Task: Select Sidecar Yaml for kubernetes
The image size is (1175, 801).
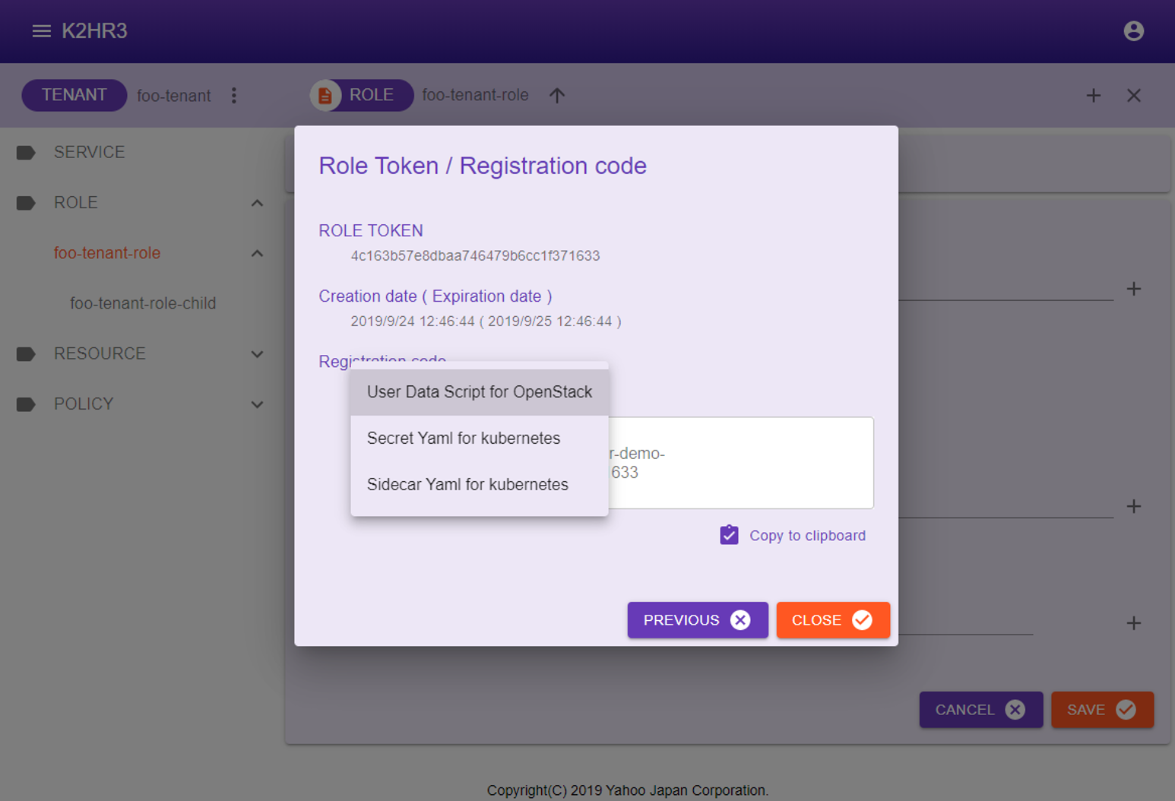Action: (480, 485)
